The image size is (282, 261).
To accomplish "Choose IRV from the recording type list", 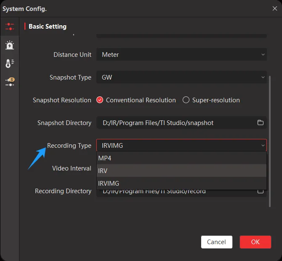I will click(x=181, y=171).
